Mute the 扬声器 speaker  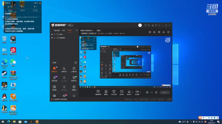pyautogui.click(x=137, y=93)
